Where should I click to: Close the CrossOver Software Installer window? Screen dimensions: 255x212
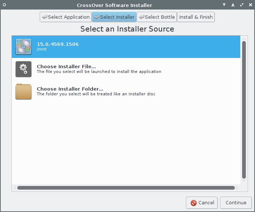251,5
